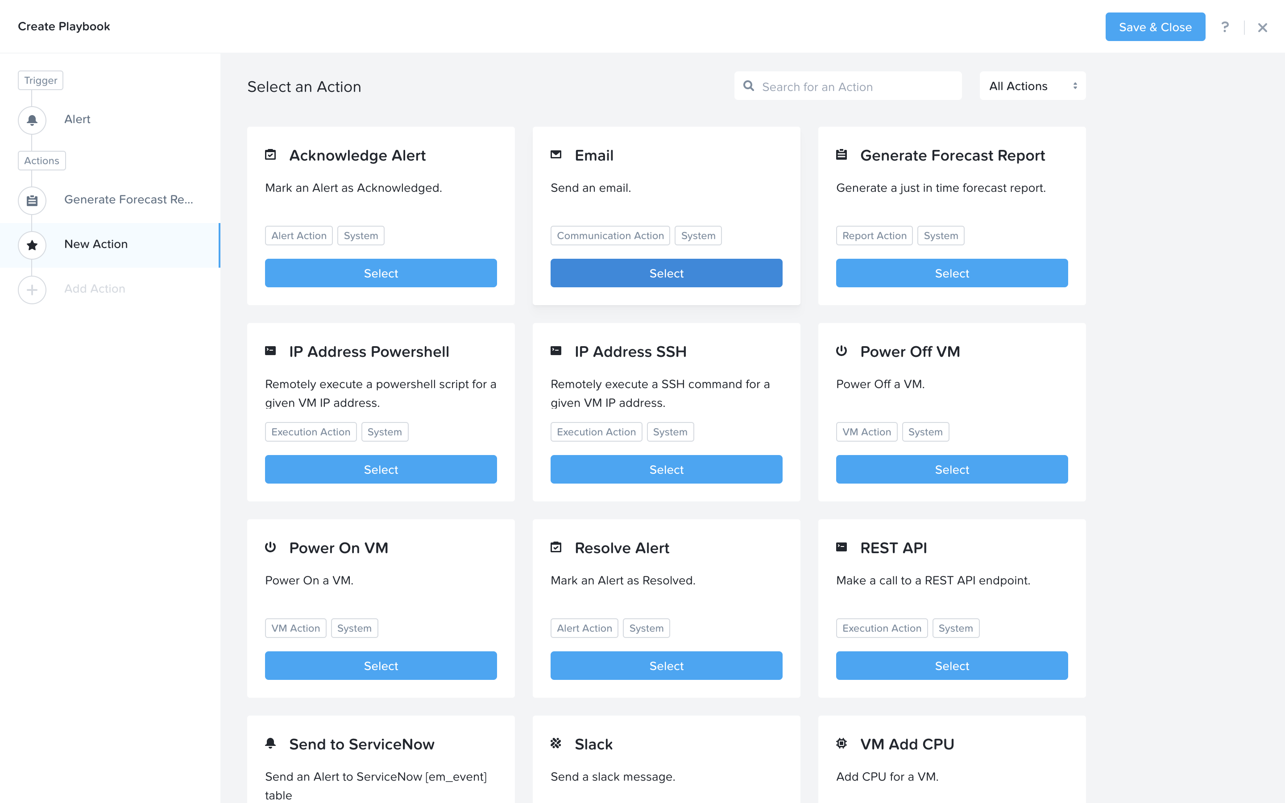
Task: Click Add Action in the sidebar
Action: [x=95, y=289]
